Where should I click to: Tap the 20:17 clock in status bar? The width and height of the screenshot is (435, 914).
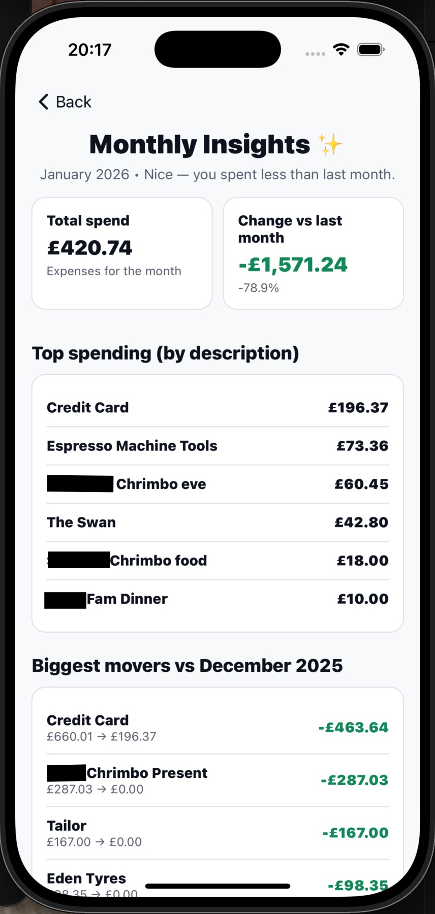pos(89,50)
